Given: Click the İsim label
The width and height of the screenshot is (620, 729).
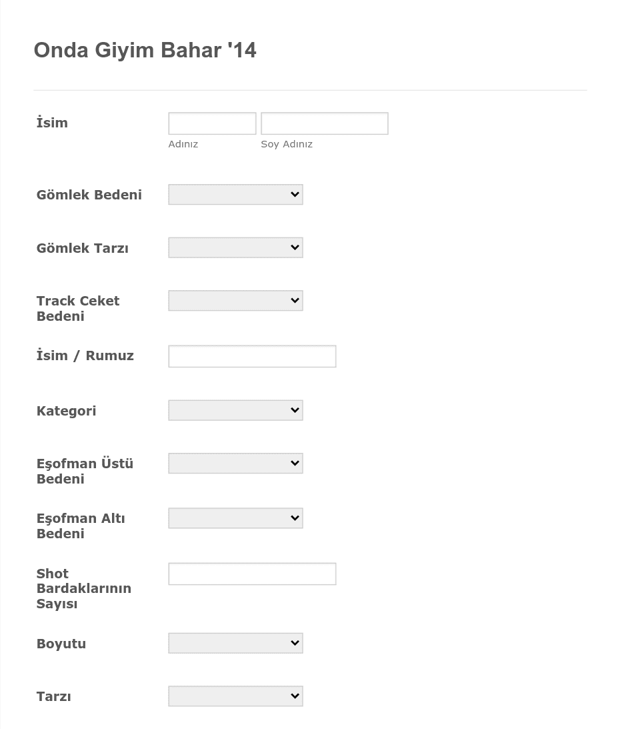Looking at the screenshot, I should (x=52, y=122).
